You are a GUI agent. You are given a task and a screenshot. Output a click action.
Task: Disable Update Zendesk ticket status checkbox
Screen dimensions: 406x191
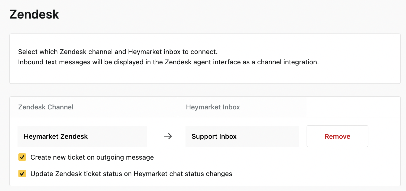[x=22, y=173]
